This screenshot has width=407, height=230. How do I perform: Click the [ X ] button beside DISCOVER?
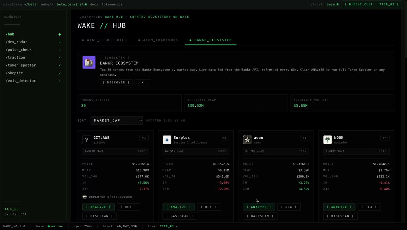click(143, 82)
